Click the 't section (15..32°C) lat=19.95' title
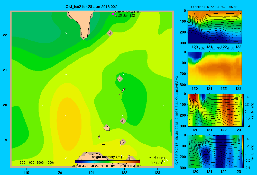This screenshot has height=175, width=257. (x=214, y=7)
